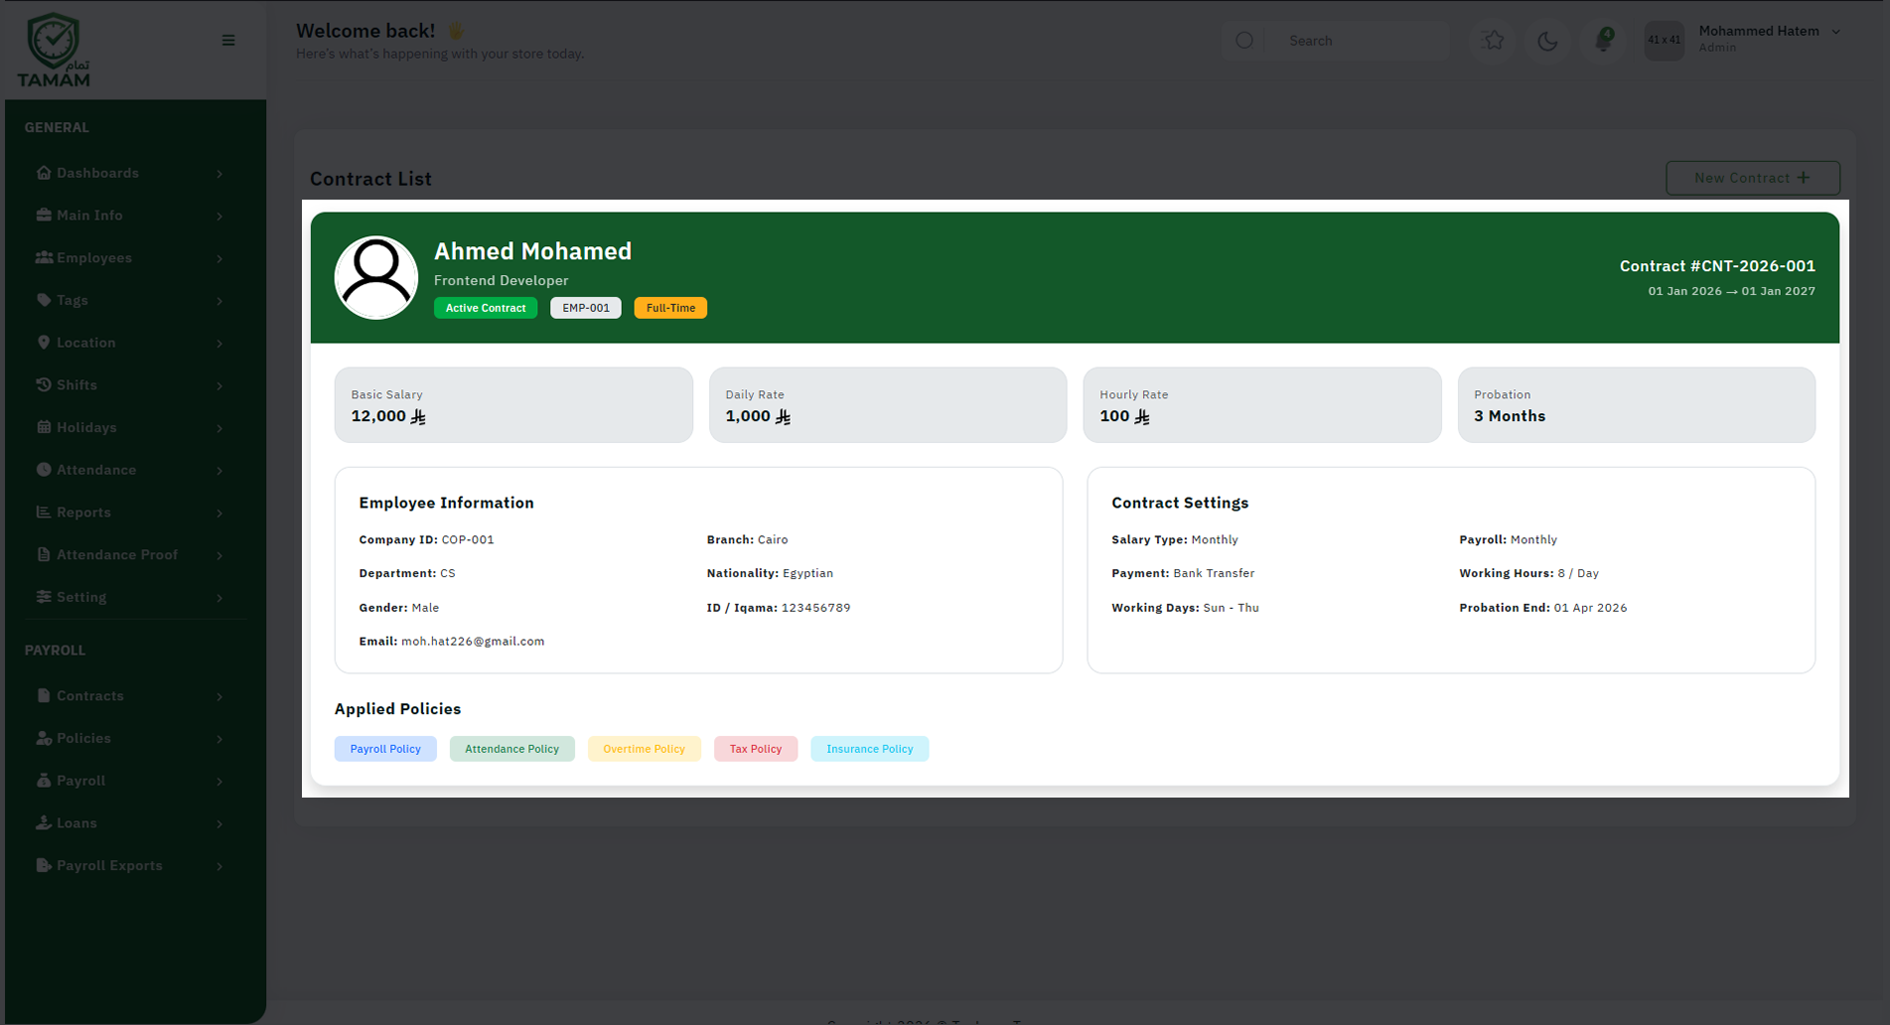Image resolution: width=1890 pixels, height=1025 pixels.
Task: Toggle dark mode moon icon
Action: (x=1548, y=41)
